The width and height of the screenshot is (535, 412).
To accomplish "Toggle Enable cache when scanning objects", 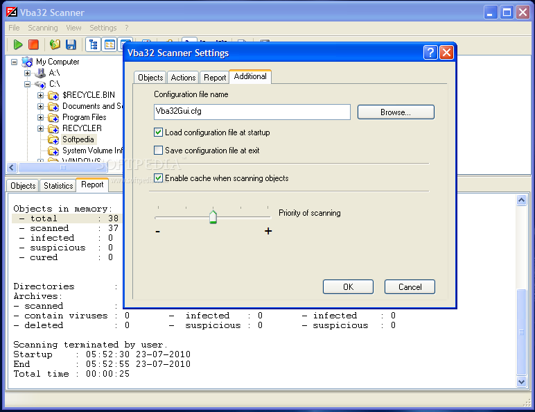I will tap(158, 178).
